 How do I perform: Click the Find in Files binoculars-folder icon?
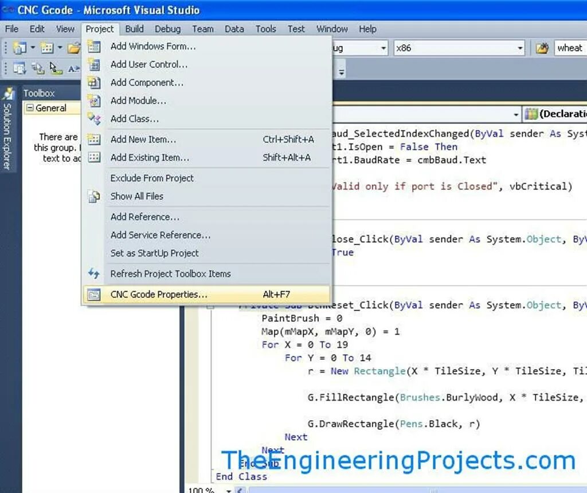coord(542,48)
